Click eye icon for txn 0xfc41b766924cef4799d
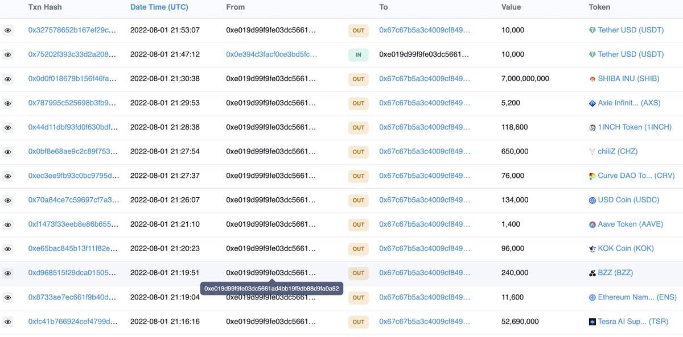Screen dimensions: 683x337 [x=8, y=322]
